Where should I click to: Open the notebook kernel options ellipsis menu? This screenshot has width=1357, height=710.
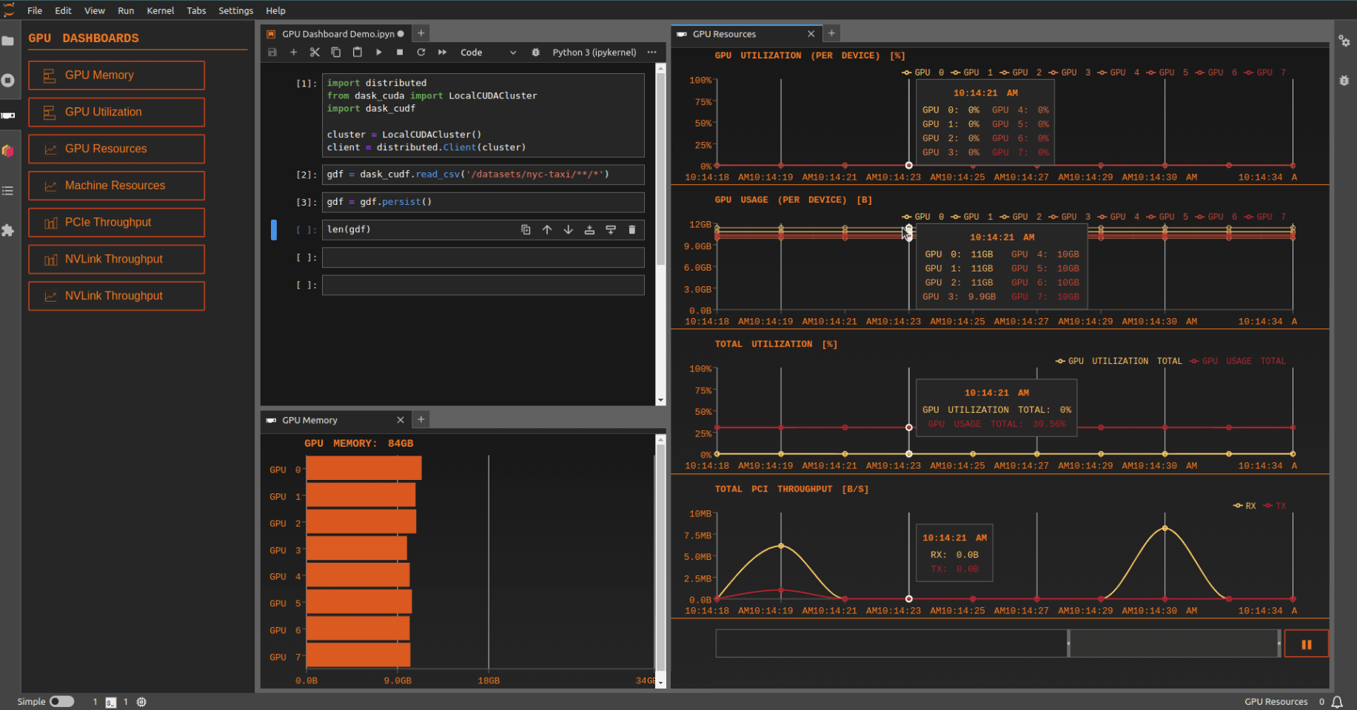pos(651,52)
